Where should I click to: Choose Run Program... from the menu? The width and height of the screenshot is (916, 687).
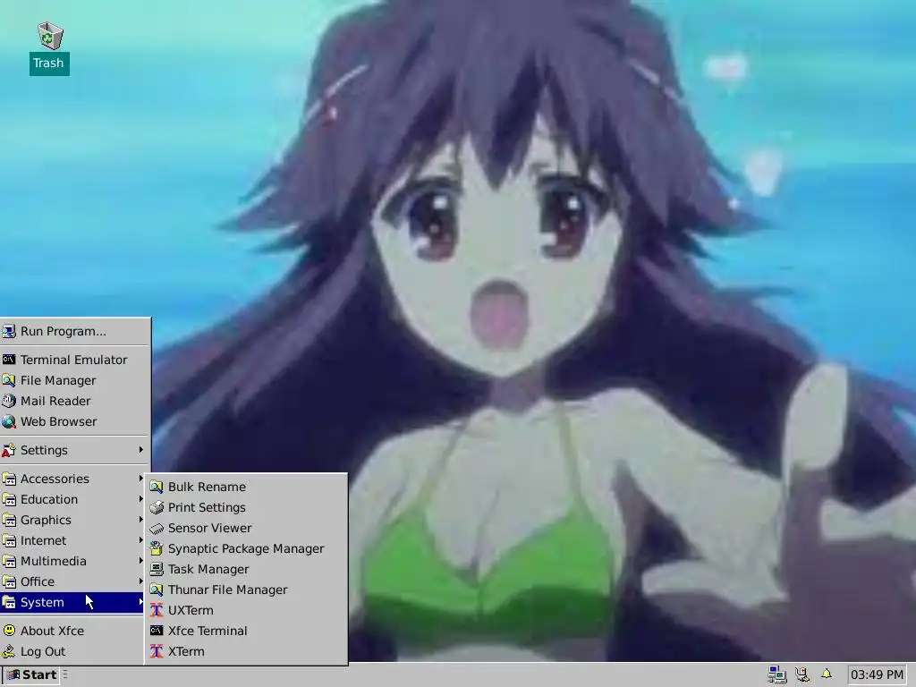pos(75,331)
